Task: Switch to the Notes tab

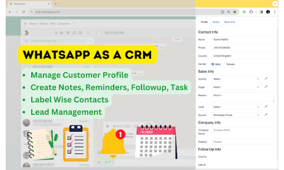Action: (216, 22)
